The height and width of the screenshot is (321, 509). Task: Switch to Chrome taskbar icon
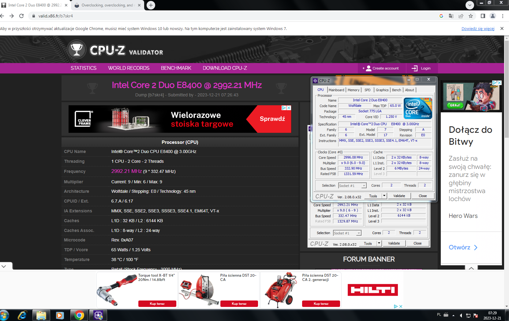pyautogui.click(x=79, y=315)
